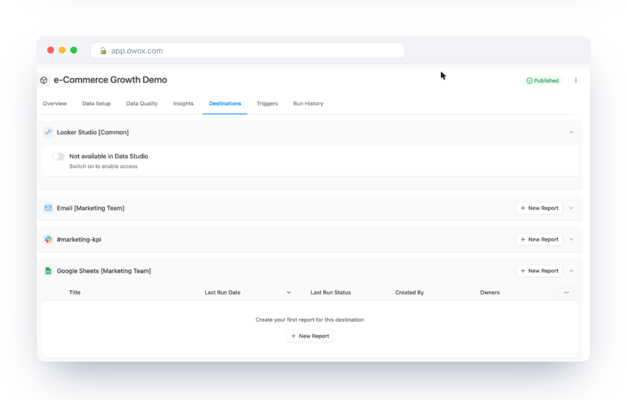
Task: Click the padlock icon in address bar
Action: click(x=103, y=51)
